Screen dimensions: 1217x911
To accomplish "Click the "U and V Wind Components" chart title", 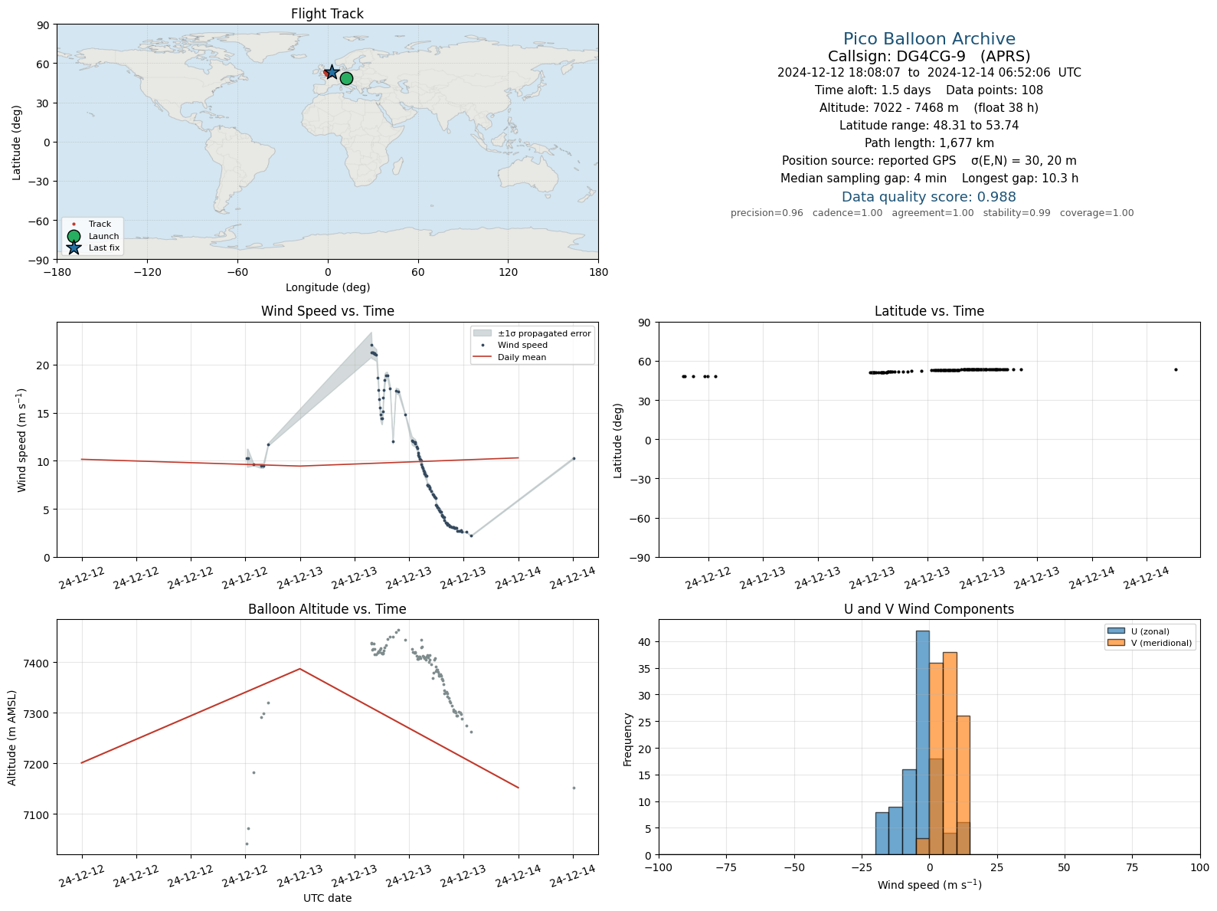I will [x=929, y=609].
